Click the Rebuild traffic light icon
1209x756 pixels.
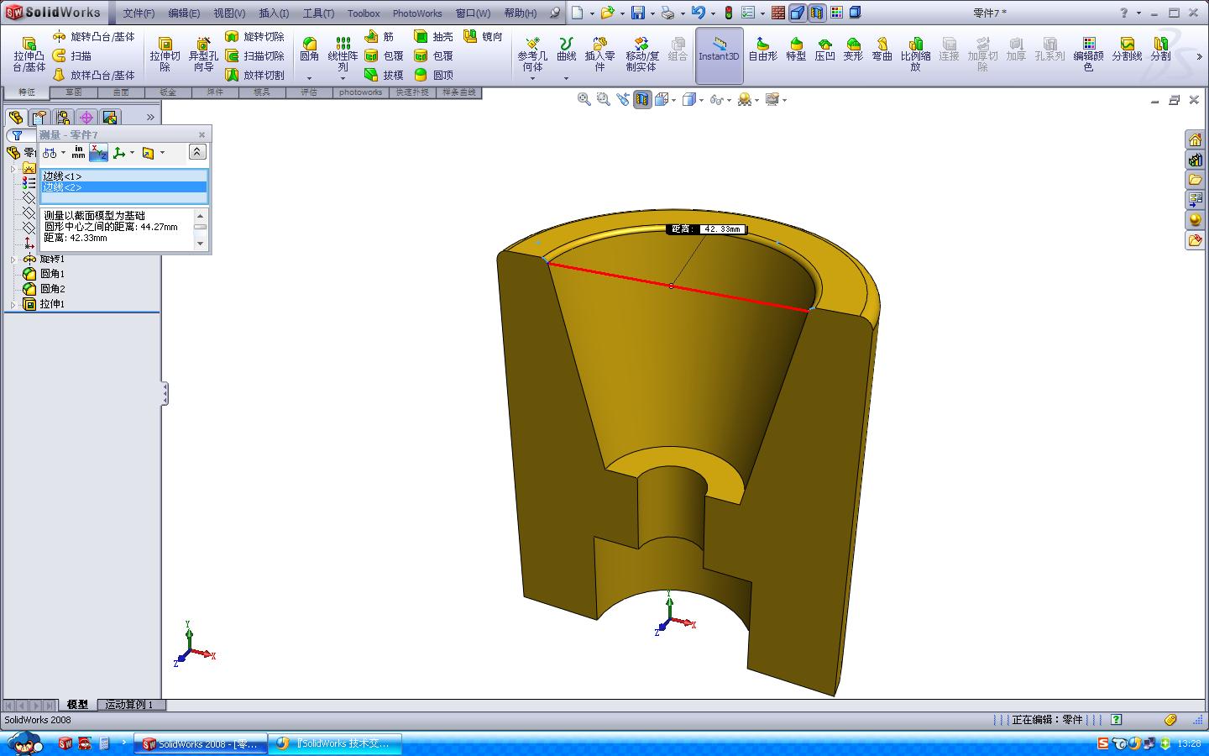pyautogui.click(x=728, y=13)
